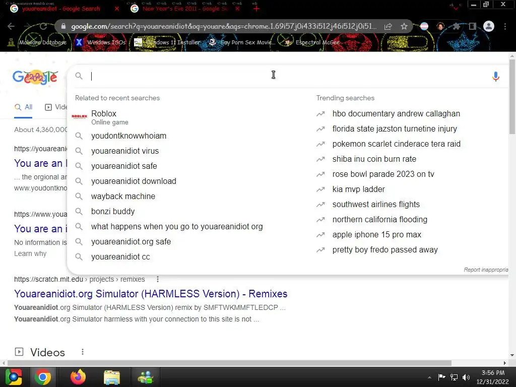Open Youareanidiot.org Simulator Remixes result
Screen dimensions: 516x387
coord(151,294)
